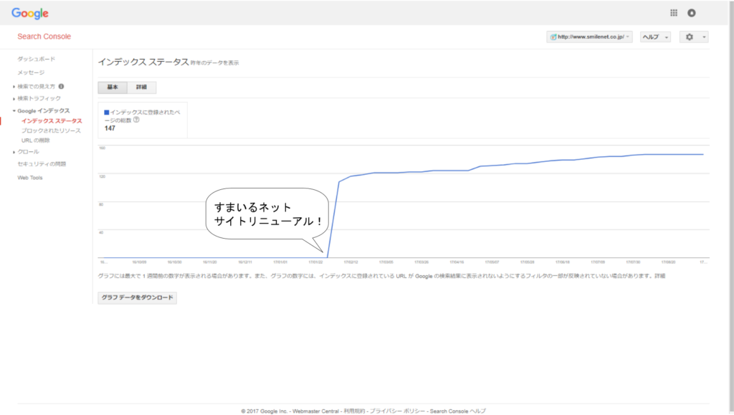
Task: Open Webmaster Central footer link
Action: 315,411
